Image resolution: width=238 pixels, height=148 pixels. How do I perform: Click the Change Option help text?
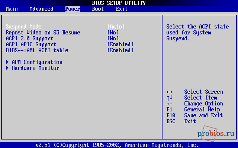tap(203, 104)
